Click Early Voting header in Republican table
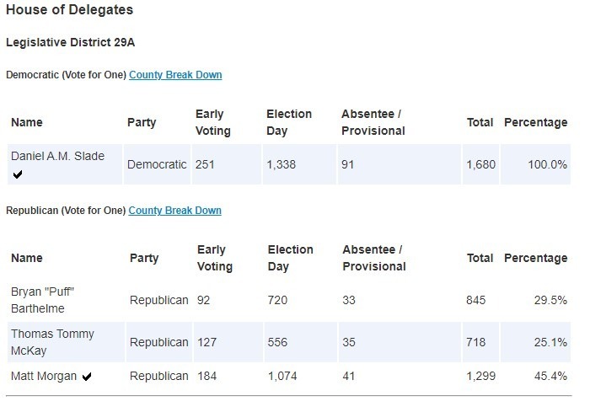Viewport: 590px width, 412px height. click(x=215, y=258)
